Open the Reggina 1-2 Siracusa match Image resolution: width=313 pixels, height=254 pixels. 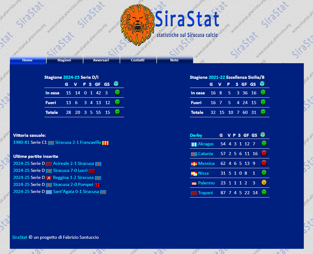73,177
